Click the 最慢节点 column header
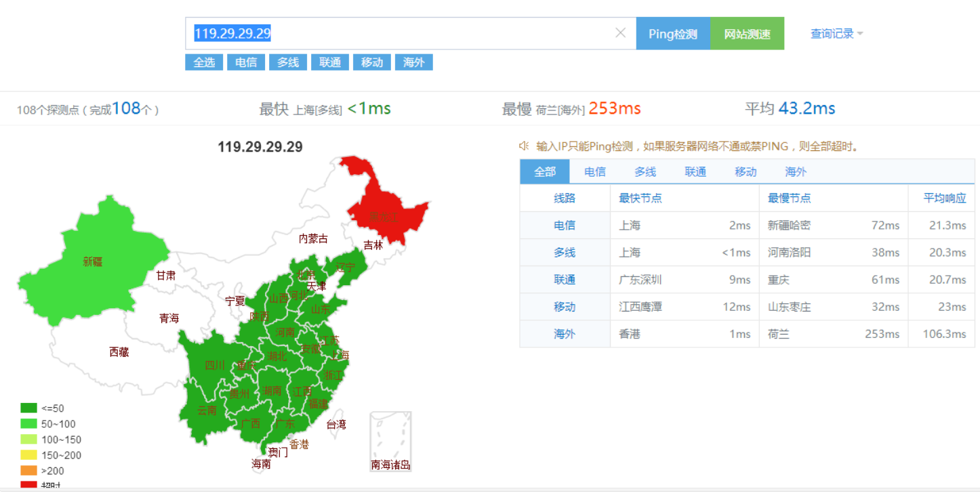Viewport: 980px width, 493px height. point(790,198)
